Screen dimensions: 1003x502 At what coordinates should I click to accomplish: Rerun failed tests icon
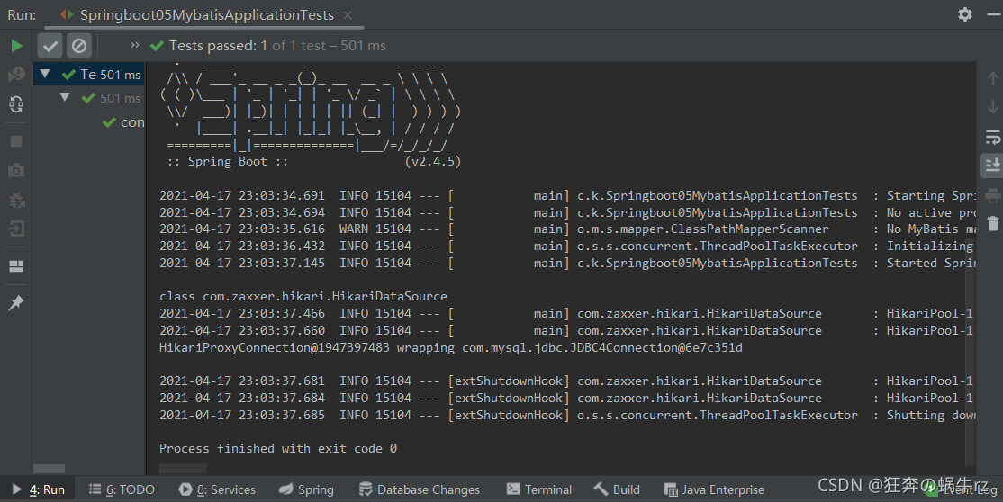point(16,74)
